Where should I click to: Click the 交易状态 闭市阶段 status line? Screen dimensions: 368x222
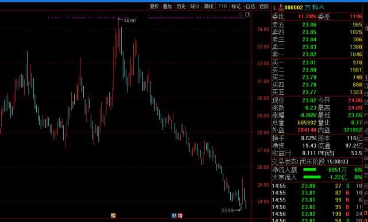pos(310,162)
